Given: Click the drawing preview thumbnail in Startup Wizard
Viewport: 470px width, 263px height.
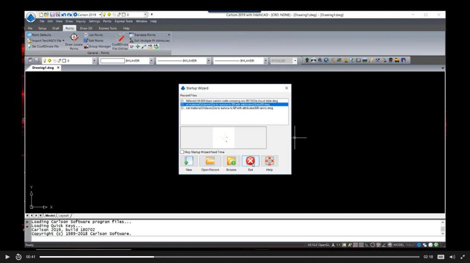Looking at the screenshot, I should [x=224, y=138].
